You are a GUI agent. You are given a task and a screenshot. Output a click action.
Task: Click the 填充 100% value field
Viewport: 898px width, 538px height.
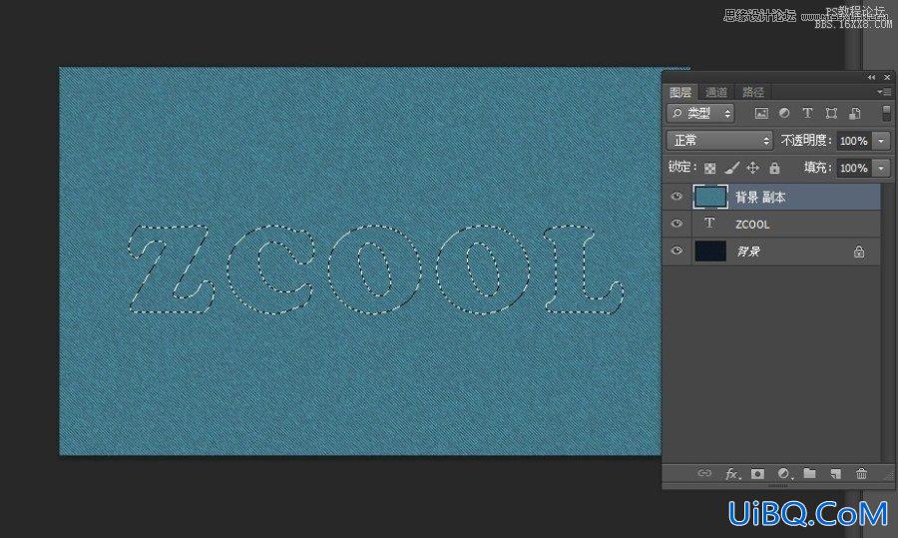854,168
